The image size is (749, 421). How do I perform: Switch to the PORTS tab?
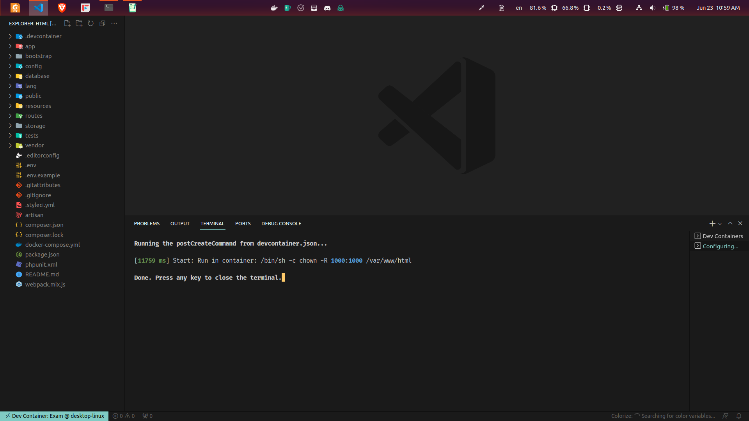tap(243, 223)
